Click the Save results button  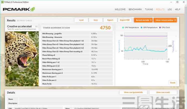tap(96, 20)
